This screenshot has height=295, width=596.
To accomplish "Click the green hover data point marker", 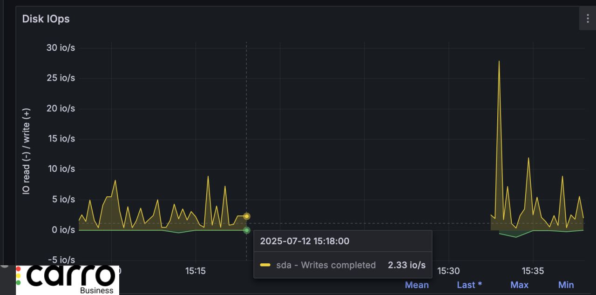I will click(247, 230).
